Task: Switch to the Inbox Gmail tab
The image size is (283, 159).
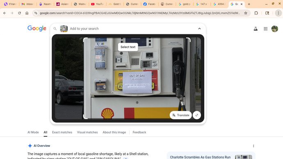Action: [27, 4]
